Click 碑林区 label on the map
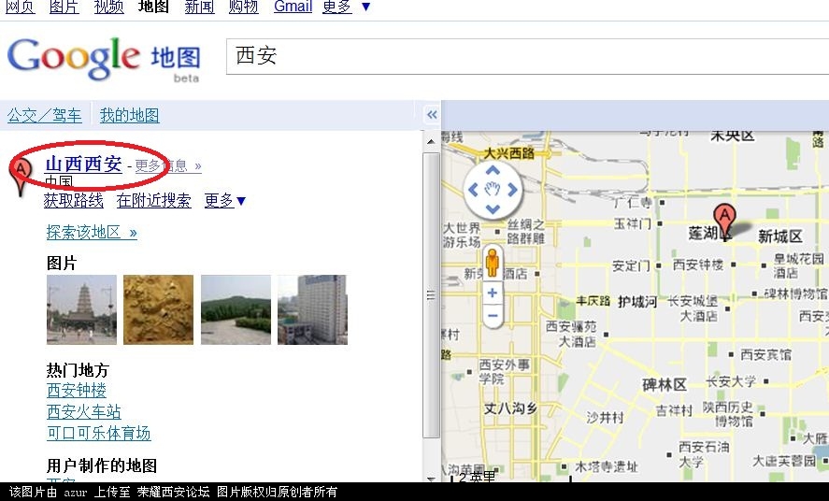Viewport: 829px width, 501px height. [665, 385]
